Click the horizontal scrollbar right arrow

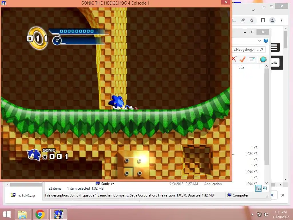click(x=280, y=184)
